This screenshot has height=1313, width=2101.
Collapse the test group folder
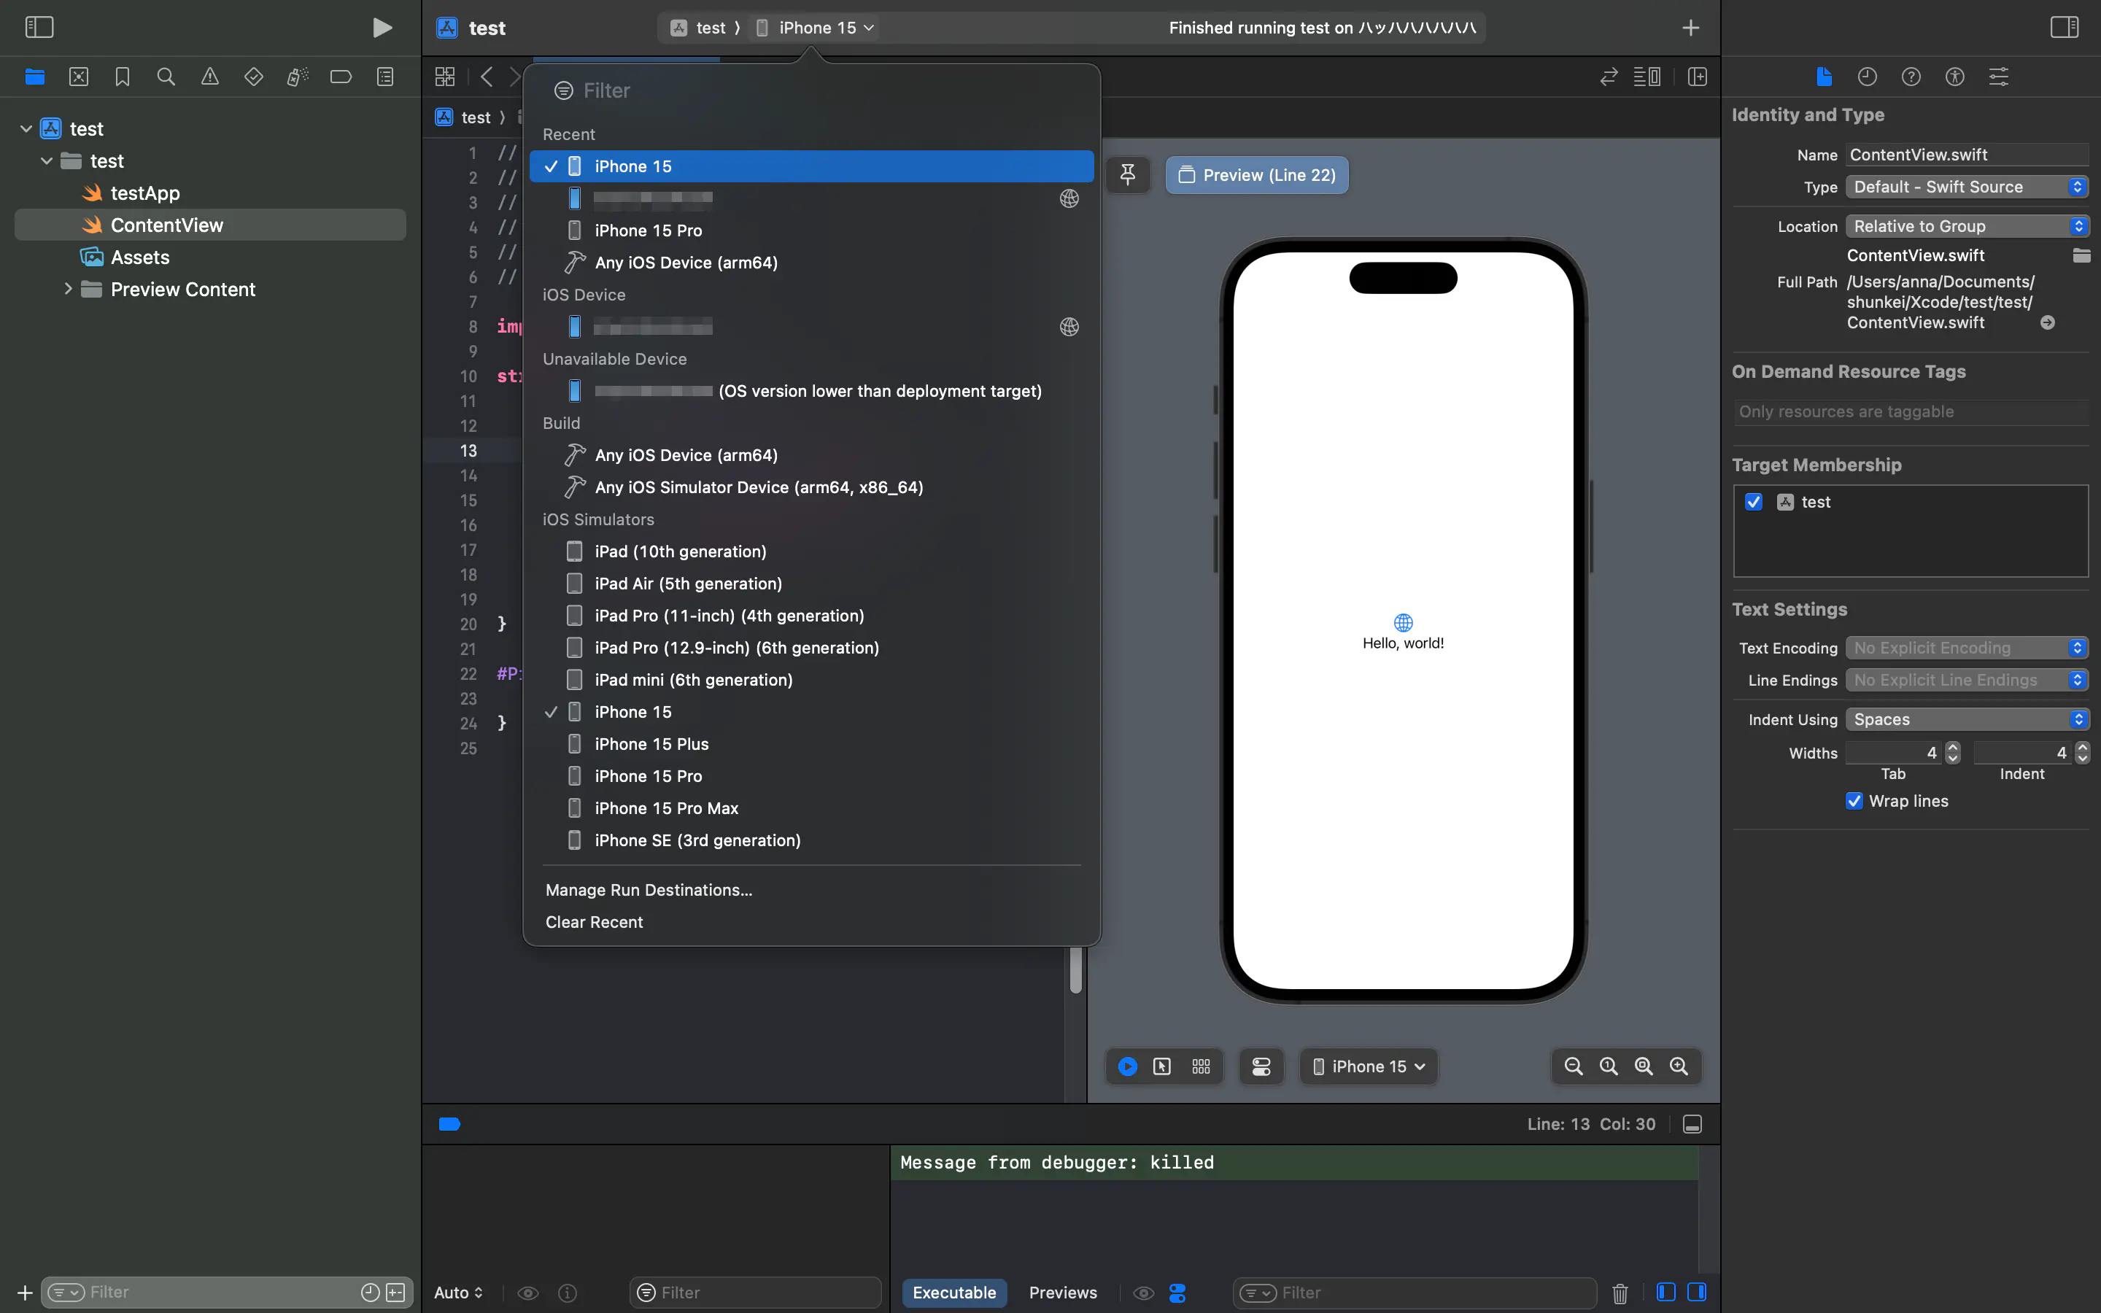tap(47, 160)
